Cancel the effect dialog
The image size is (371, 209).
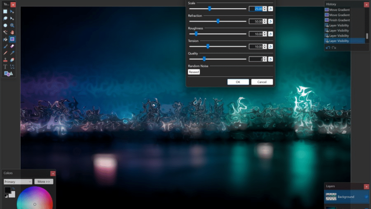(x=262, y=82)
